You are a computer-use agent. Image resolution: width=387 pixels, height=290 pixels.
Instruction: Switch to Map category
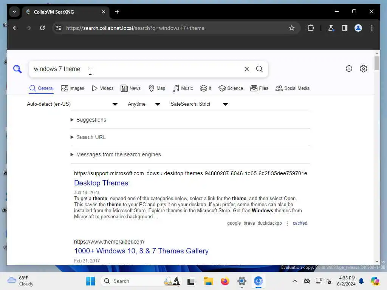(x=157, y=88)
